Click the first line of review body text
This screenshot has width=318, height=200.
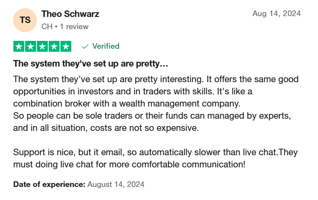[156, 79]
